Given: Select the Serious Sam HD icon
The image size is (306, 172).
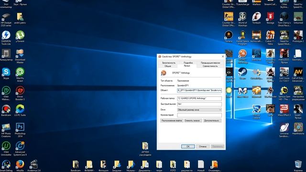Looking at the screenshot, I should coord(284,93).
